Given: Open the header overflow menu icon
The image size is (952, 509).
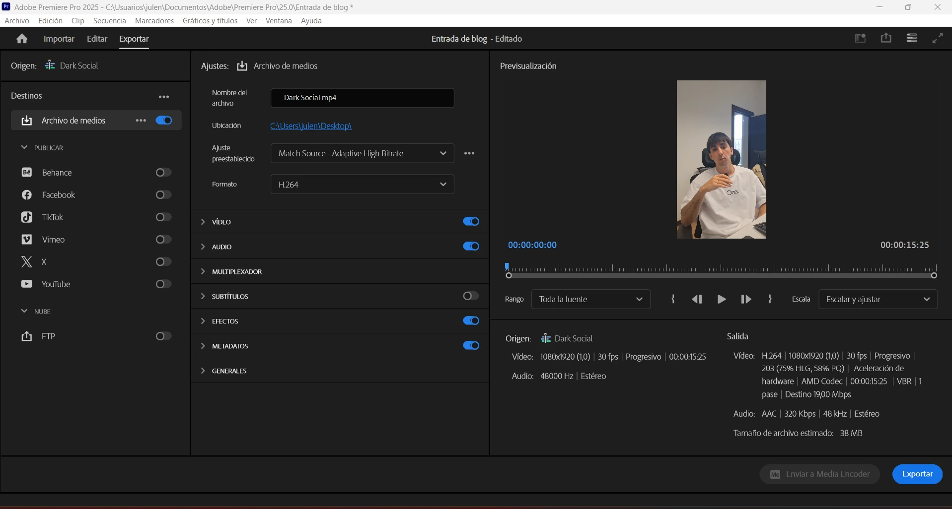Looking at the screenshot, I should [912, 38].
